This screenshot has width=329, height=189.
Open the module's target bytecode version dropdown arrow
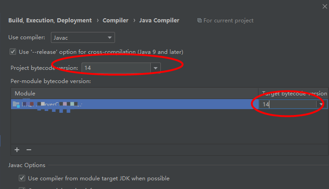tap(322, 104)
